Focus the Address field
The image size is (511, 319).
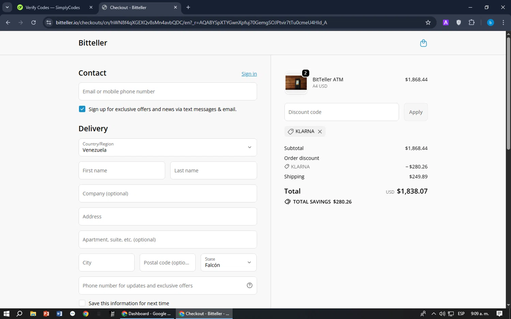[x=168, y=217]
